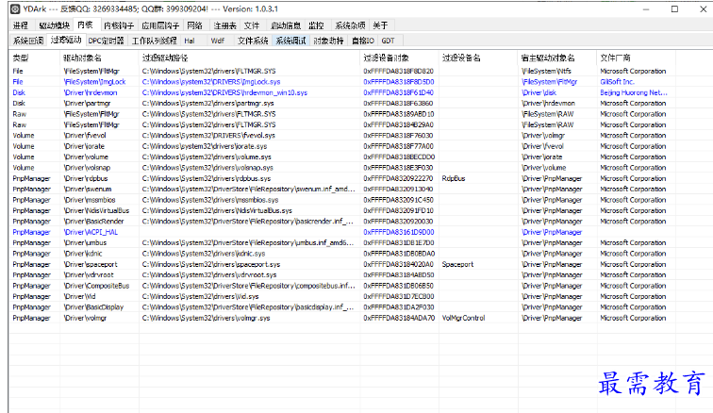Select the 0xFFFFDA83161D9D00 device object address
This screenshot has height=413, width=713.
click(398, 232)
